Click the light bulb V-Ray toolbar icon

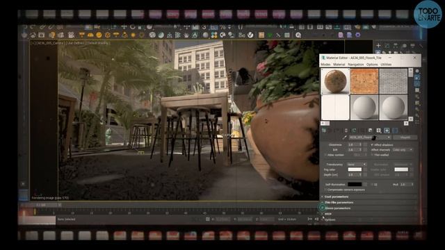tap(51, 35)
